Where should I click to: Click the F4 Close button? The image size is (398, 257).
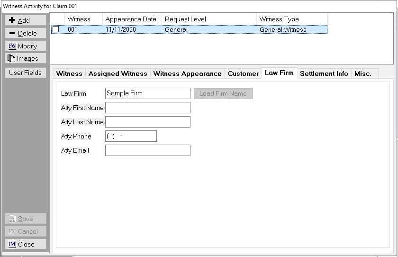tap(26, 244)
